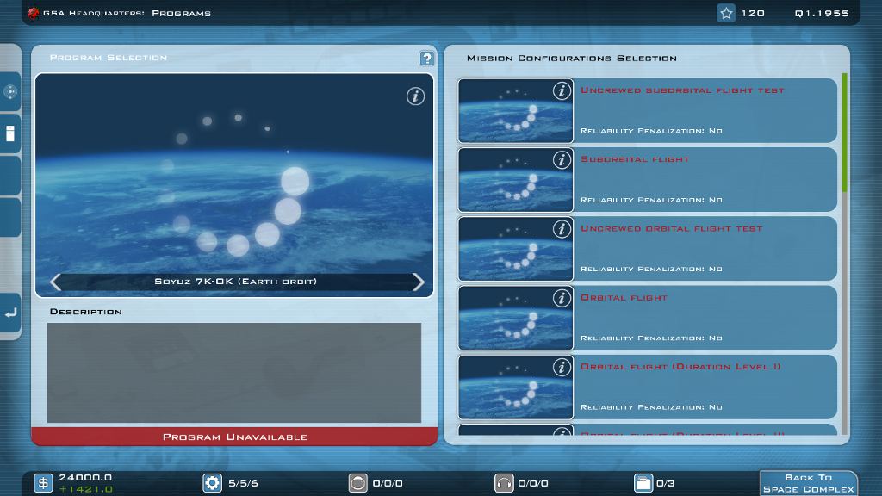Click the info icon on the Soyuz preview image
The height and width of the screenshot is (496, 882).
pyautogui.click(x=416, y=96)
